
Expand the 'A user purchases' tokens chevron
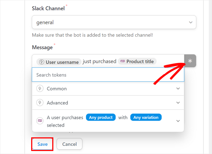click(178, 121)
